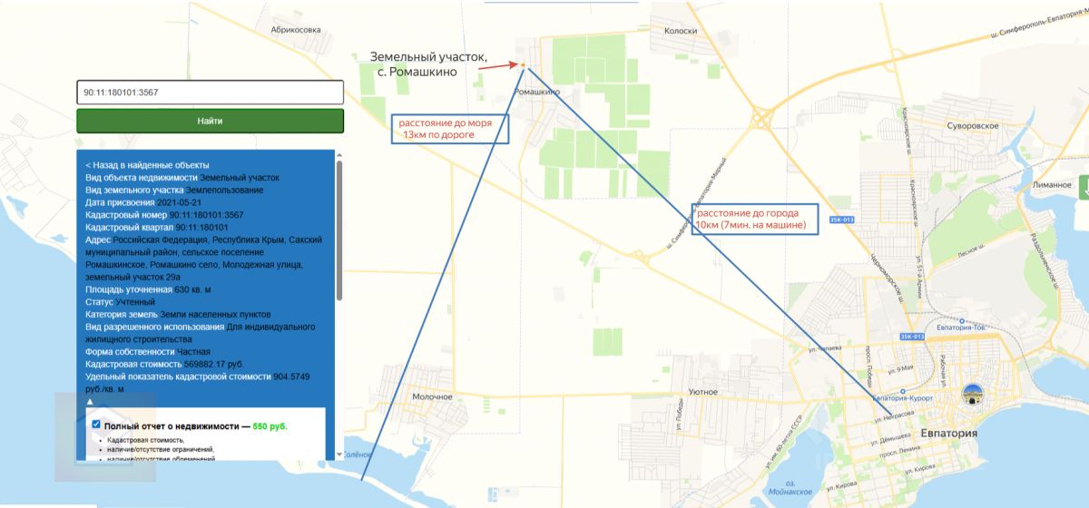Click the Ромашкино map label
1089x508 pixels.
(x=536, y=93)
